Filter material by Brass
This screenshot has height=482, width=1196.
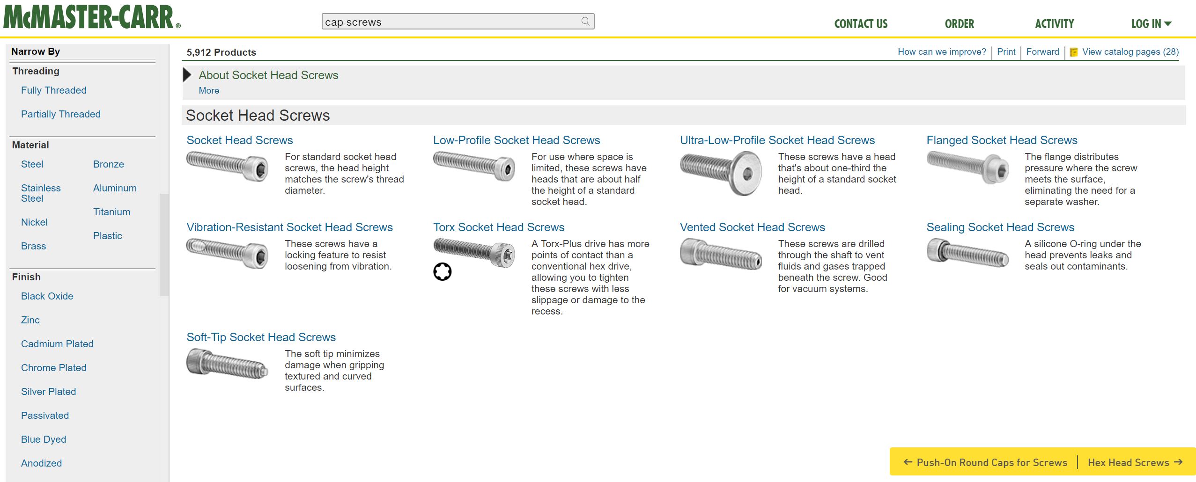[33, 246]
